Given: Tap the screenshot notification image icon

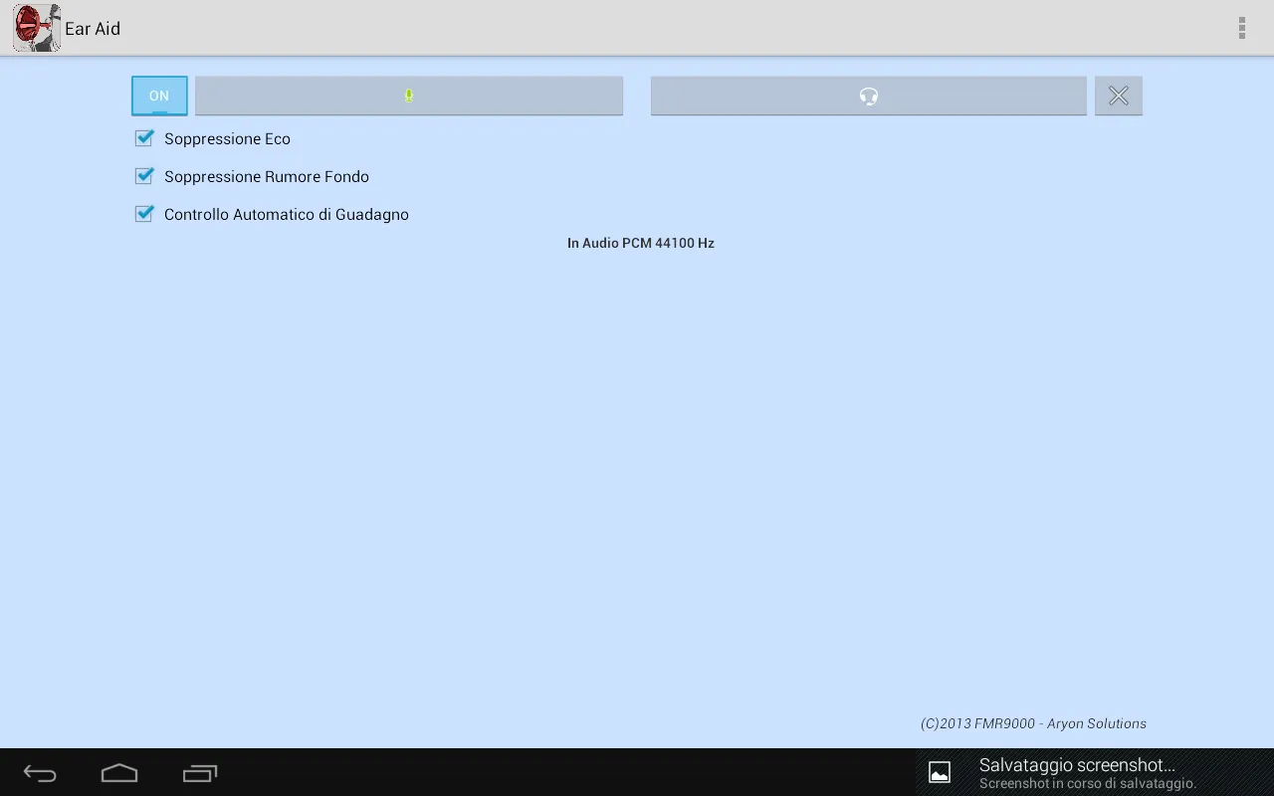Looking at the screenshot, I should [x=940, y=772].
